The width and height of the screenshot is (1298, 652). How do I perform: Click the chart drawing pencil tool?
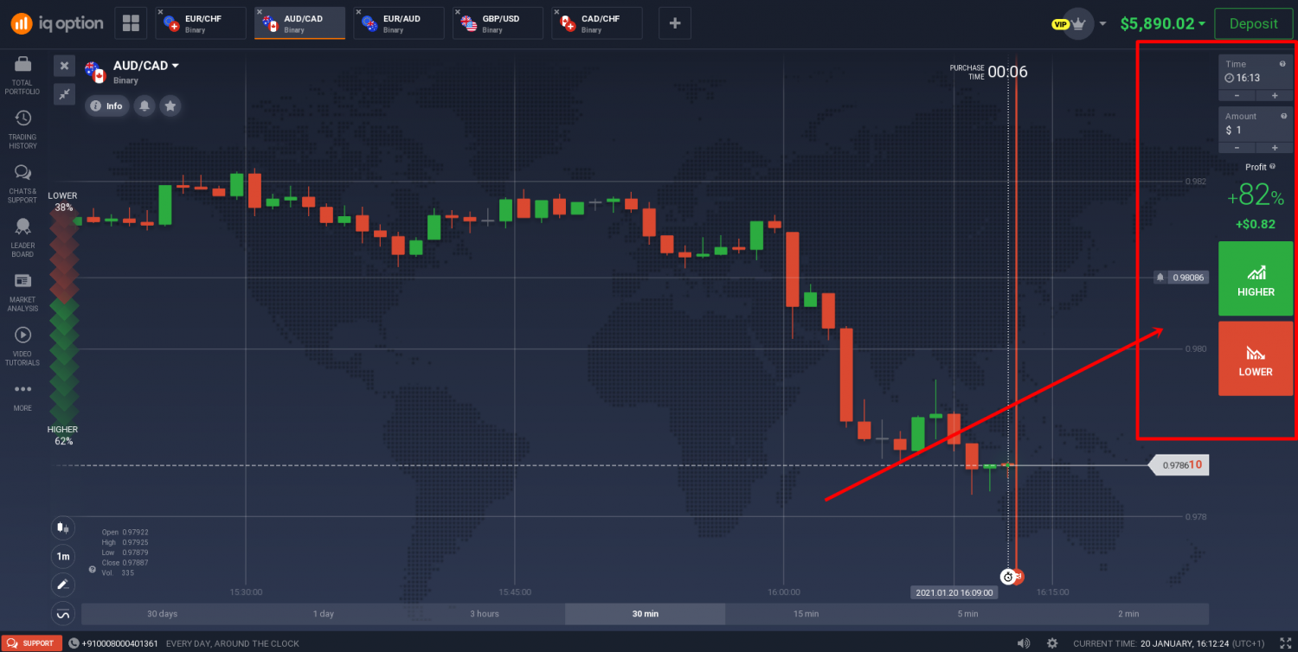pyautogui.click(x=62, y=585)
